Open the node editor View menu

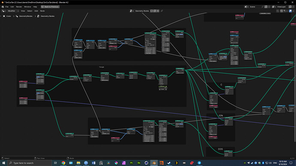pos(23,11)
